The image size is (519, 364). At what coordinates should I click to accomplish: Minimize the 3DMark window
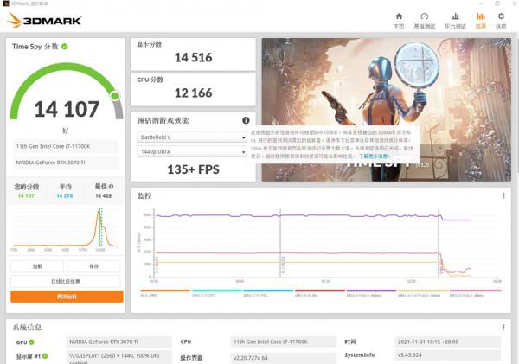click(x=481, y=3)
